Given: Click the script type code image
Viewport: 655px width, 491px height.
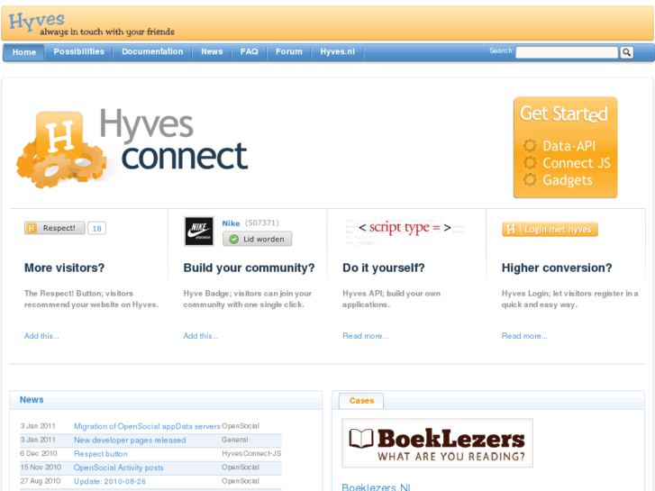Looking at the screenshot, I should coord(405,232).
